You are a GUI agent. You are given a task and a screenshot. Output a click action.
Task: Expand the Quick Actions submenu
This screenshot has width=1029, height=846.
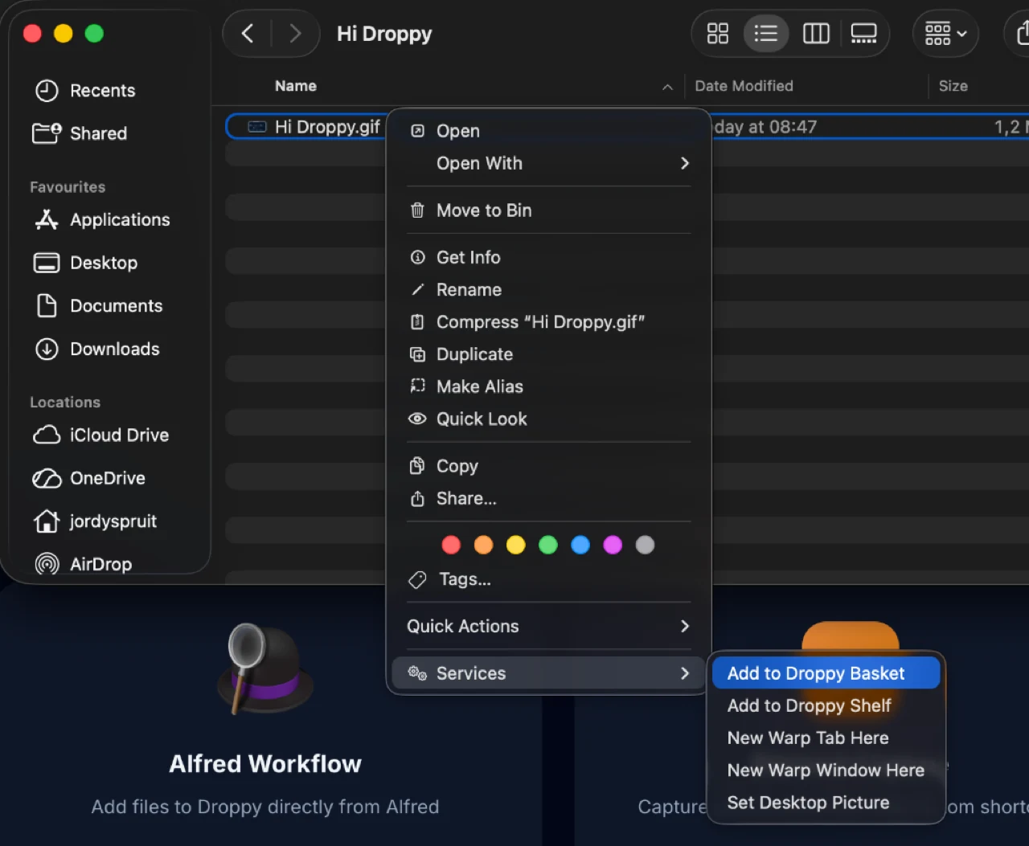click(550, 626)
